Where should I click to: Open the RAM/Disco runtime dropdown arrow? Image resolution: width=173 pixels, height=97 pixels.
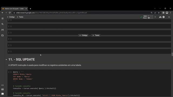(155, 17)
